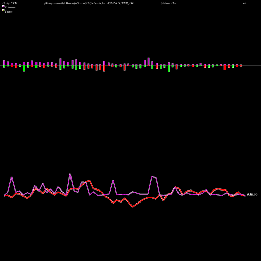Select the Volume legend label
The image size is (261, 261).
click(10, 7)
